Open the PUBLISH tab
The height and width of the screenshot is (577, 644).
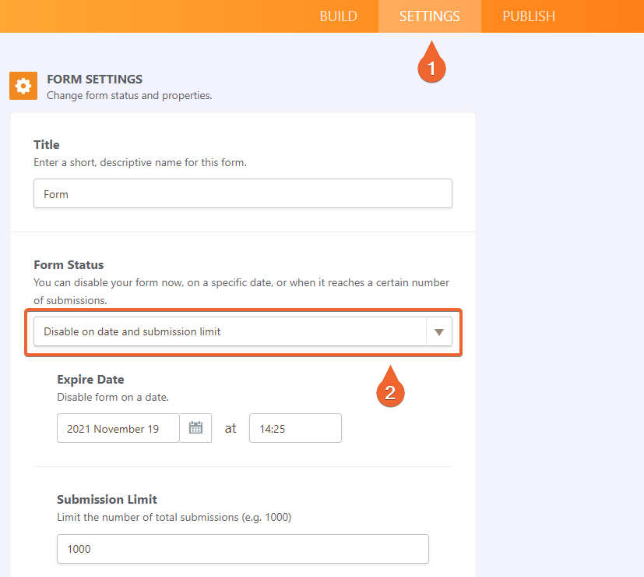pos(528,16)
